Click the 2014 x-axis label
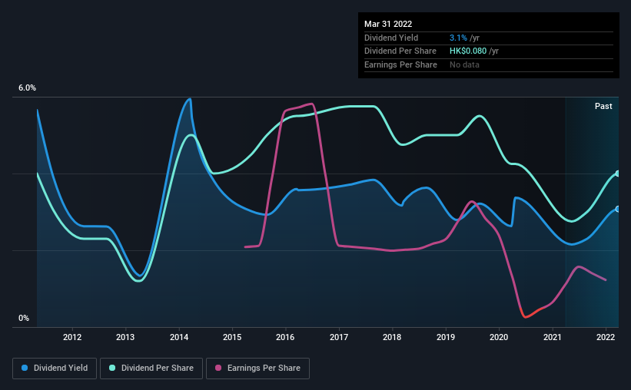Screen dimensions: 631x390 (179, 337)
